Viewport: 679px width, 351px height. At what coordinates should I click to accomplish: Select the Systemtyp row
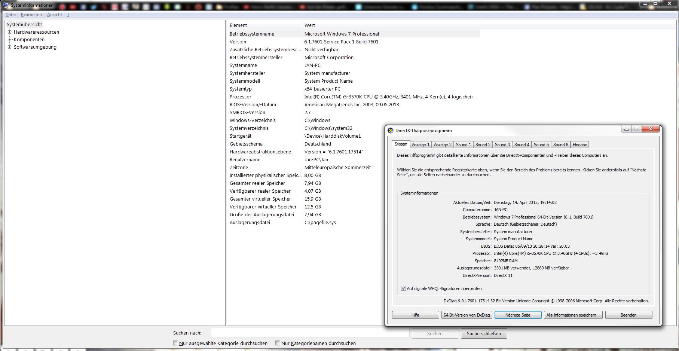pyautogui.click(x=354, y=89)
